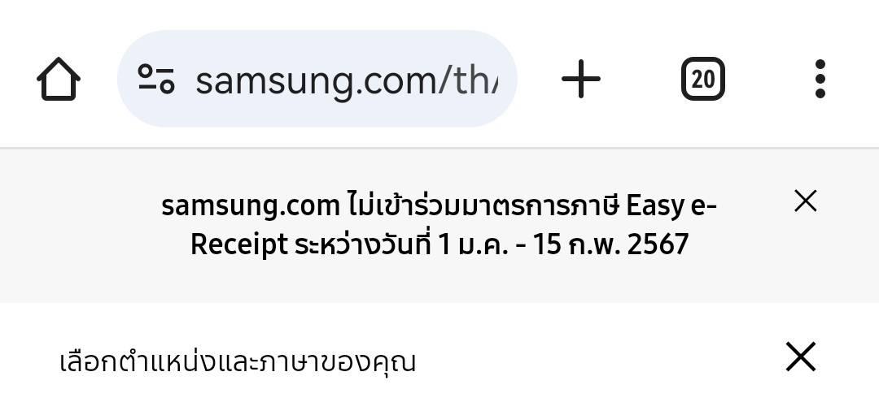Click the banner line mentioning 2567
This screenshot has width=879, height=402.
click(x=439, y=245)
